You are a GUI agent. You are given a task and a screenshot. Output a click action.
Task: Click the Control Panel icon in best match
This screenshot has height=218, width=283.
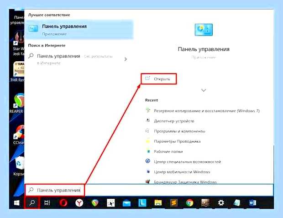pos(33,28)
